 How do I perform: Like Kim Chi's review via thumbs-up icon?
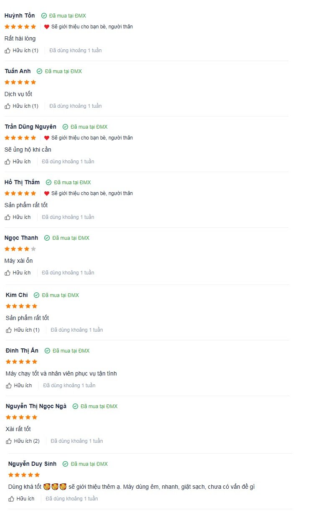9,330
